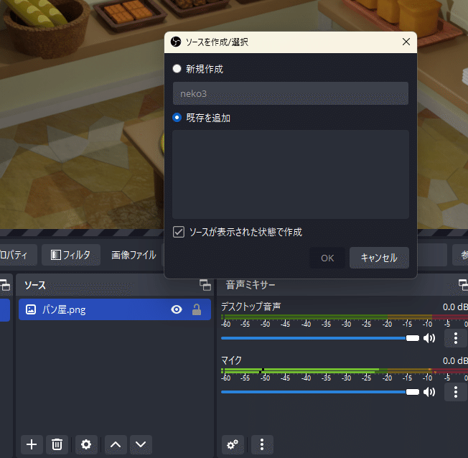Open source properties gear icon
This screenshot has height=458, width=468.
(86, 444)
